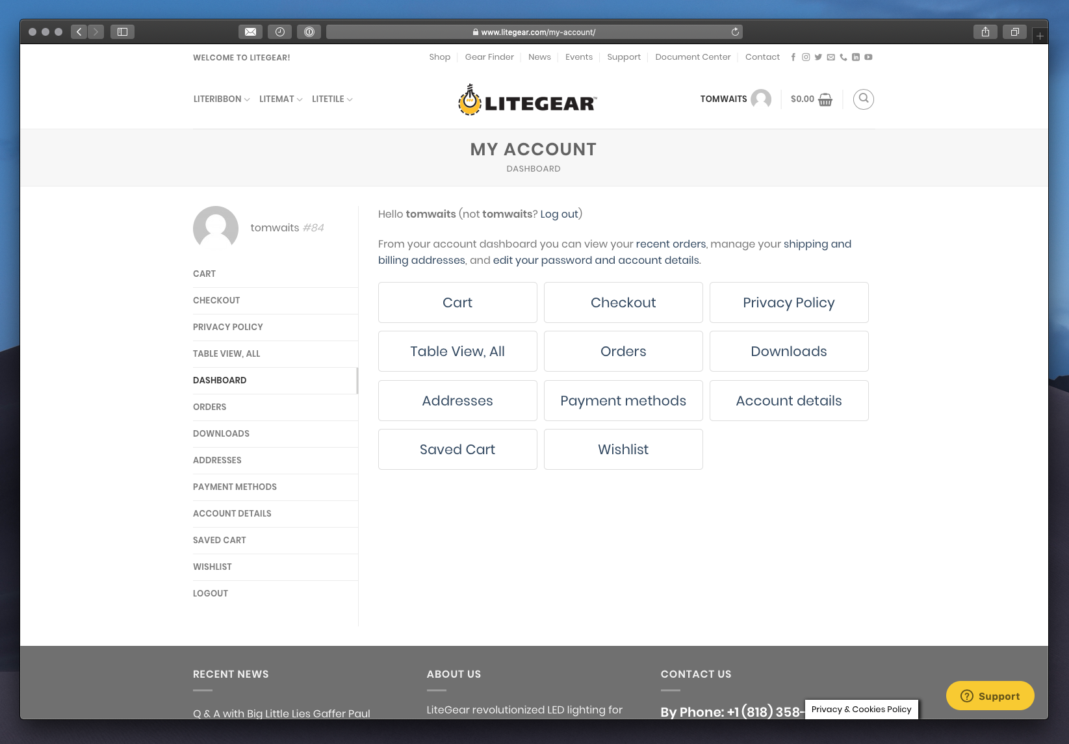This screenshot has width=1069, height=744.
Task: Open a new tab with plus button
Action: tap(1040, 36)
